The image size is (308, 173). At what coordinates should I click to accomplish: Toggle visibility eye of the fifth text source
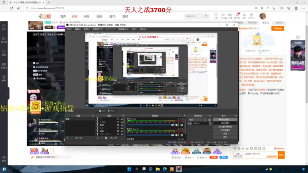(x=118, y=131)
